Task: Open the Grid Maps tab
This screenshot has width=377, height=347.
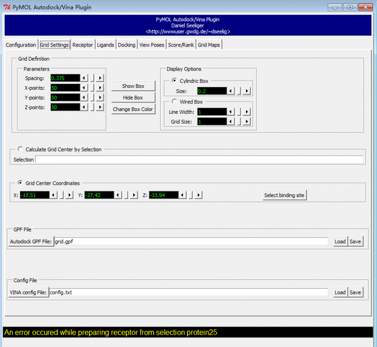Action: [209, 45]
